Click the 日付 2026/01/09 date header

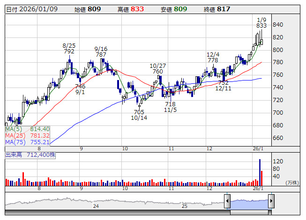pyautogui.click(x=32, y=9)
